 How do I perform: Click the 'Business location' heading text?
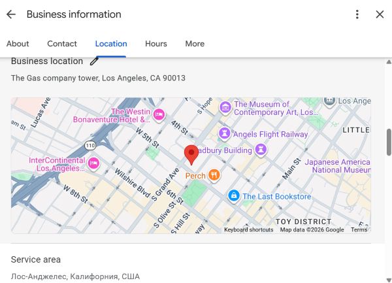[47, 61]
